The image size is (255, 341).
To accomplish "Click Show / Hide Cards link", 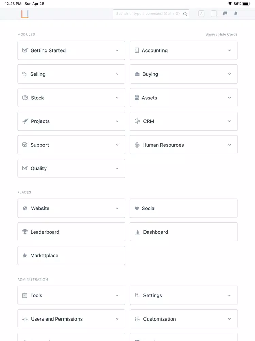I will [x=221, y=34].
